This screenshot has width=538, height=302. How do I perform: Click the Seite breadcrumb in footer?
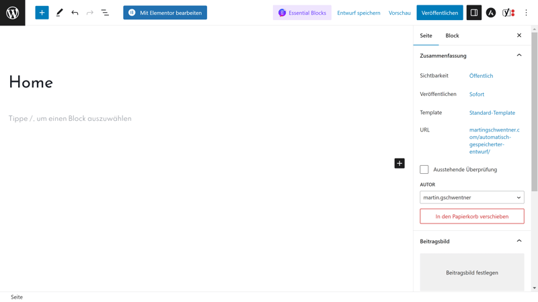pos(17,297)
